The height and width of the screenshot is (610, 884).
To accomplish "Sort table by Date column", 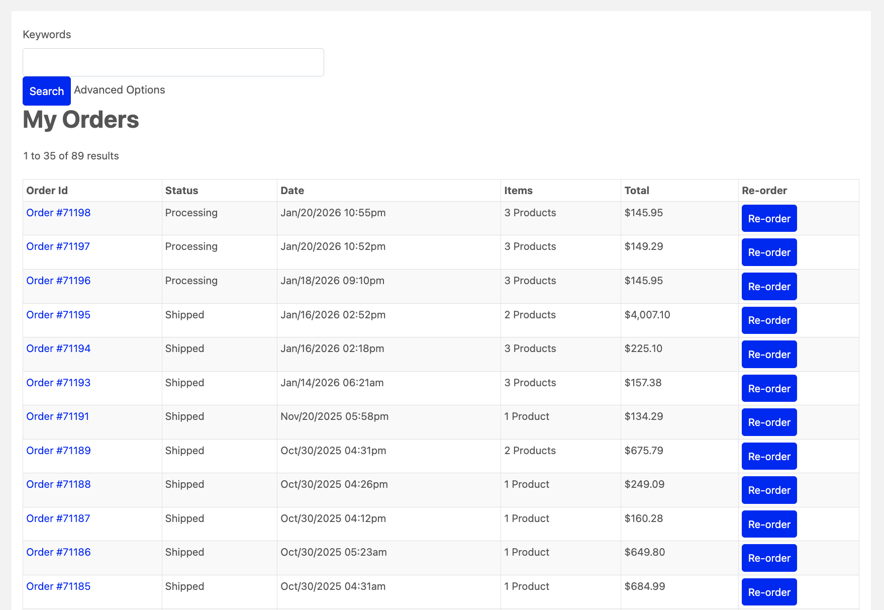I will tap(291, 190).
